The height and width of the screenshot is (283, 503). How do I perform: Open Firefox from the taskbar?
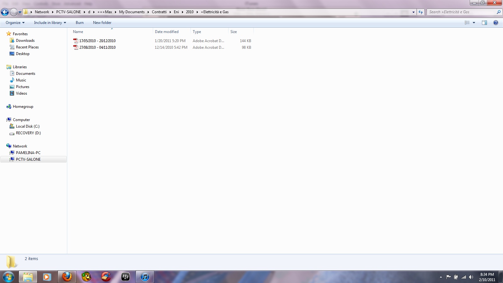67,277
